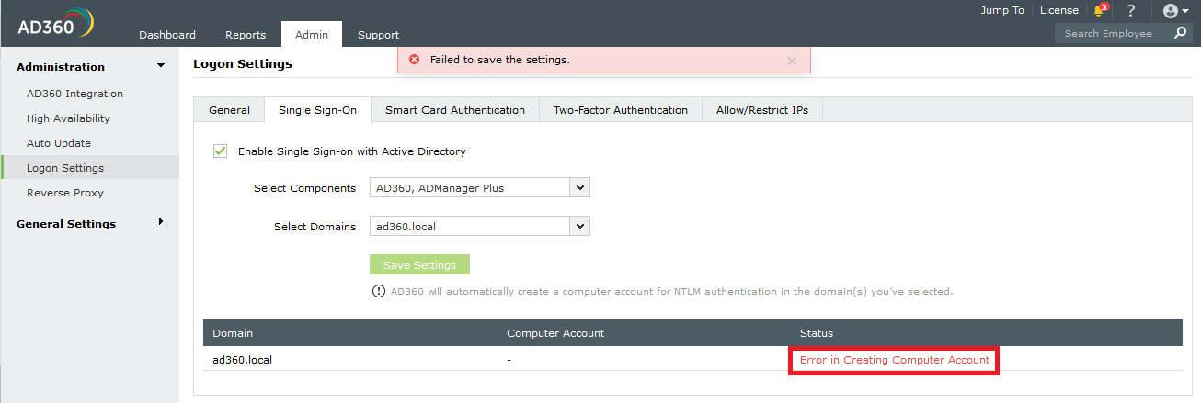Image resolution: width=1201 pixels, height=403 pixels.
Task: Collapse the Administration section
Action: (x=161, y=66)
